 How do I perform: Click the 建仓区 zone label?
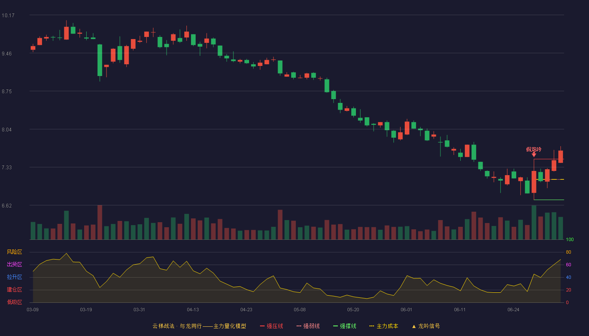point(14,290)
